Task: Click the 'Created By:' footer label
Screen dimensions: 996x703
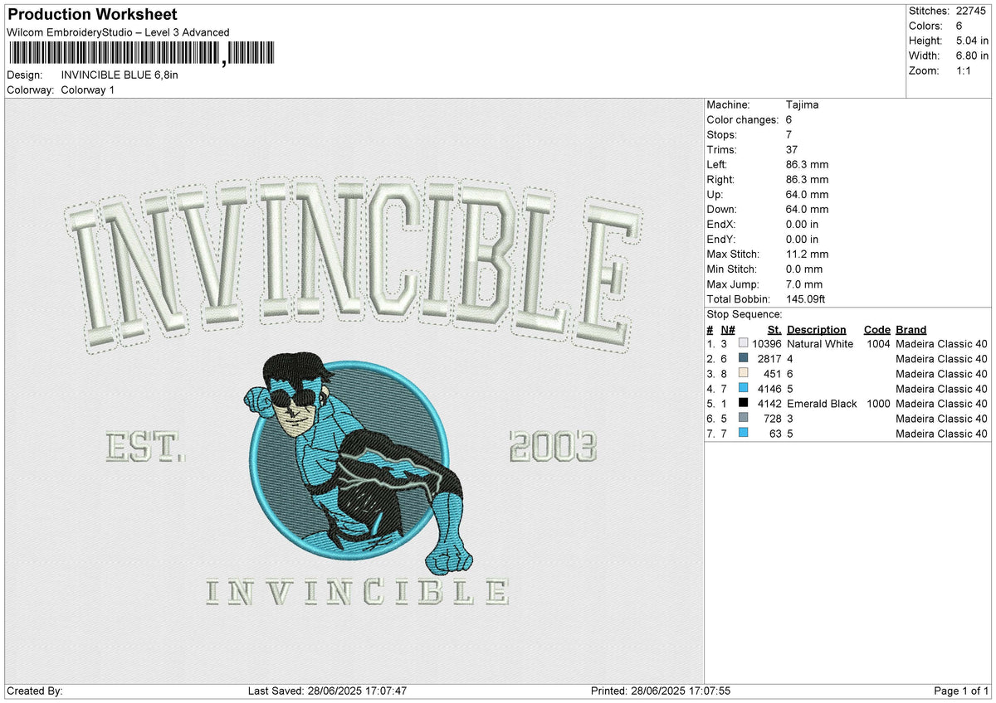Action: [x=35, y=691]
